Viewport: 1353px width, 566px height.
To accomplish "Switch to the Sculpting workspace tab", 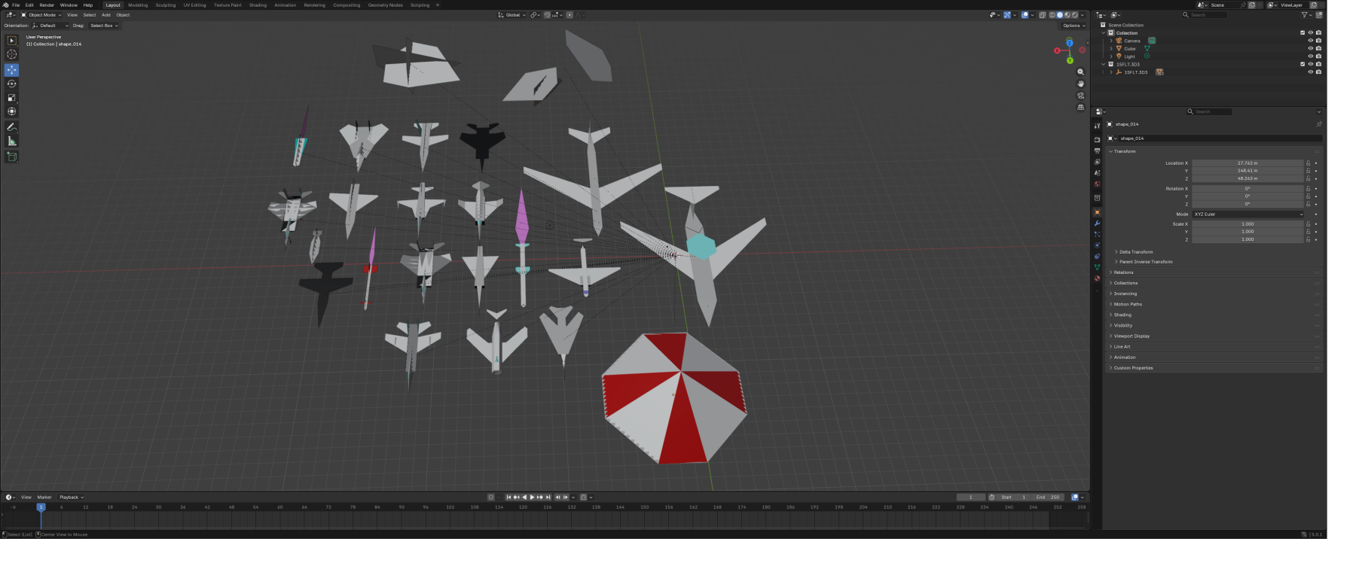I will pos(165,5).
